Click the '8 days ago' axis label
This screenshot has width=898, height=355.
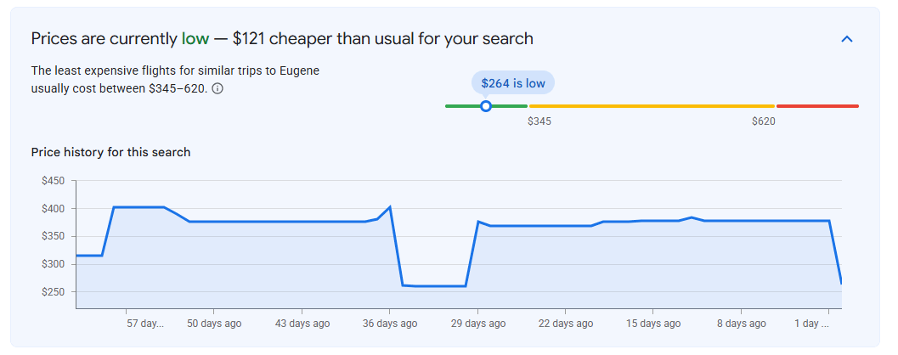click(x=741, y=324)
